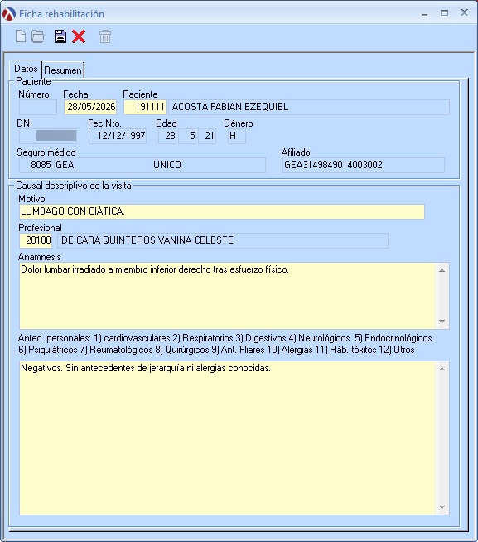Click the Anamnesis scrollbar down arrow
This screenshot has width=478, height=542.
tap(442, 322)
